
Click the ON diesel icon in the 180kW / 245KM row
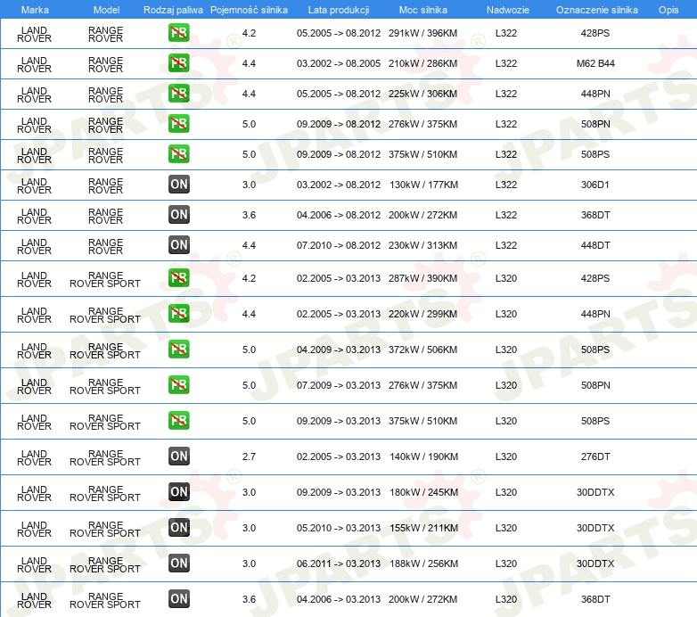coord(178,491)
